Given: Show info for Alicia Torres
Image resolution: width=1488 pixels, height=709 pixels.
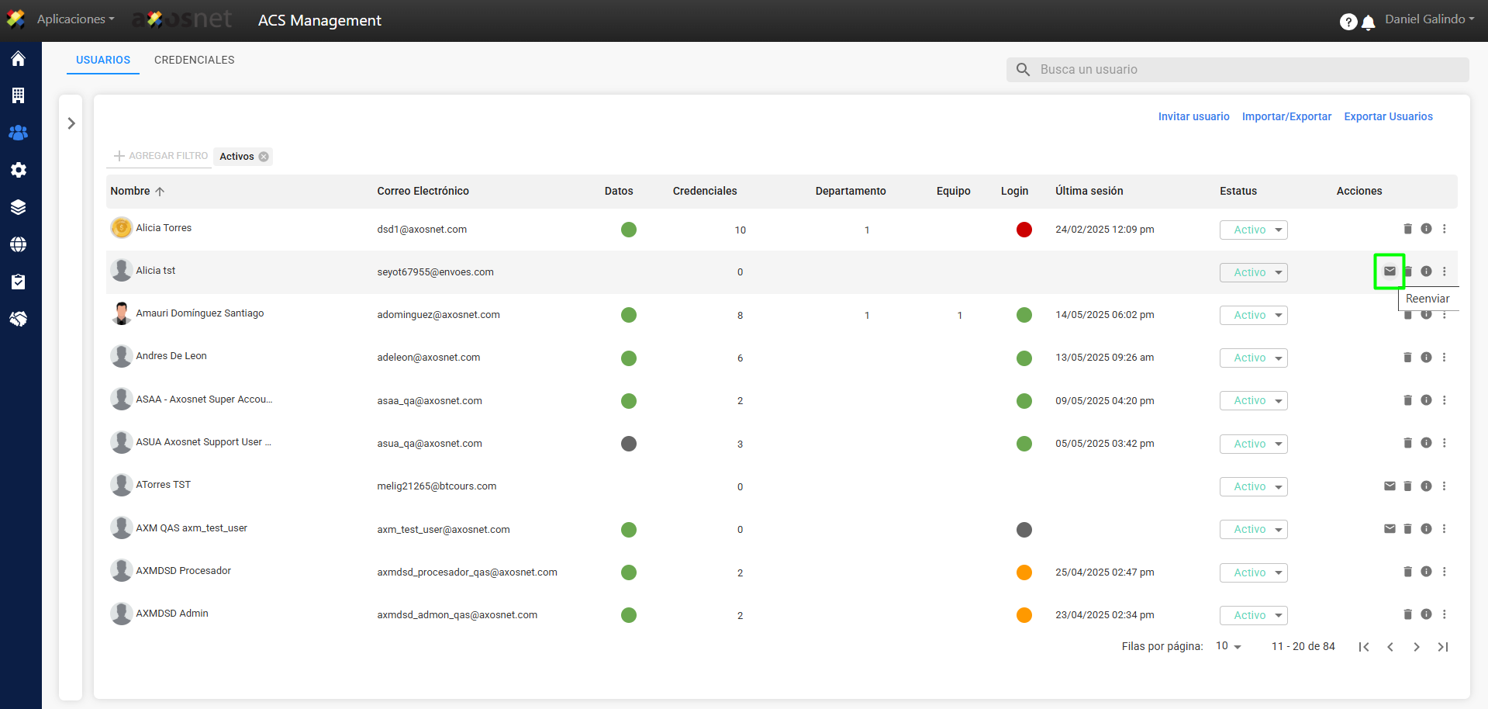Looking at the screenshot, I should (x=1426, y=229).
